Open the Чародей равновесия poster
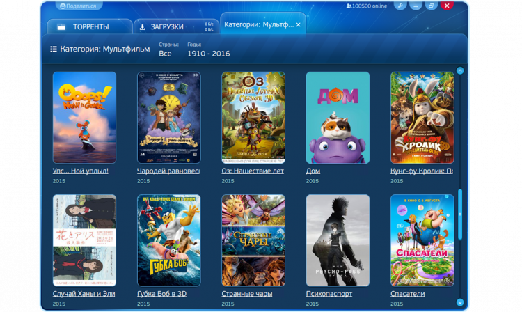 coord(169,118)
